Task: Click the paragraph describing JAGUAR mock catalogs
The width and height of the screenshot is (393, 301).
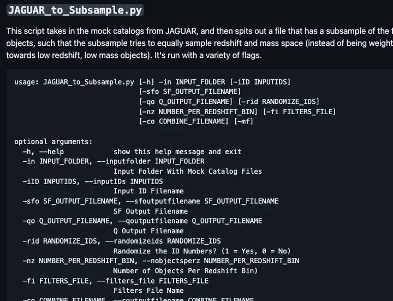Action: (x=200, y=43)
